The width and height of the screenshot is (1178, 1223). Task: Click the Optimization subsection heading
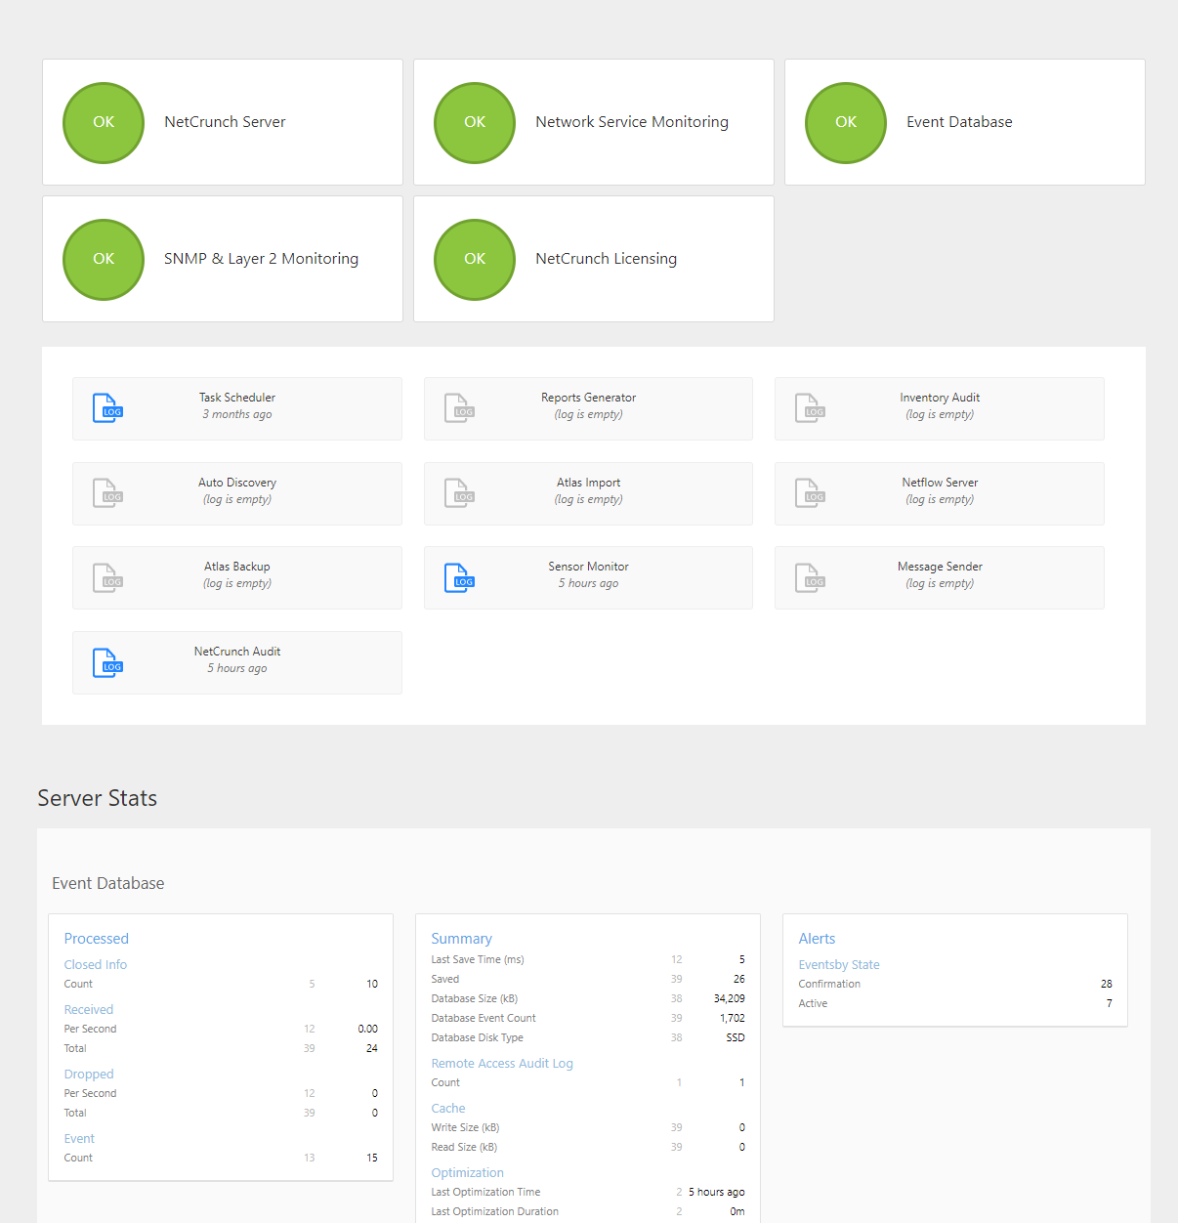pyautogui.click(x=467, y=1173)
